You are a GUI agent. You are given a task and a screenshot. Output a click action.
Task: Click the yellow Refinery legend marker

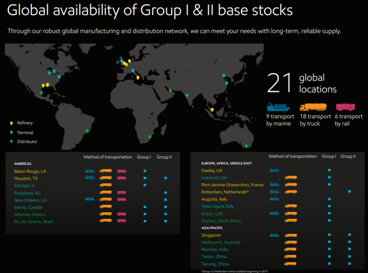[x=11, y=123]
